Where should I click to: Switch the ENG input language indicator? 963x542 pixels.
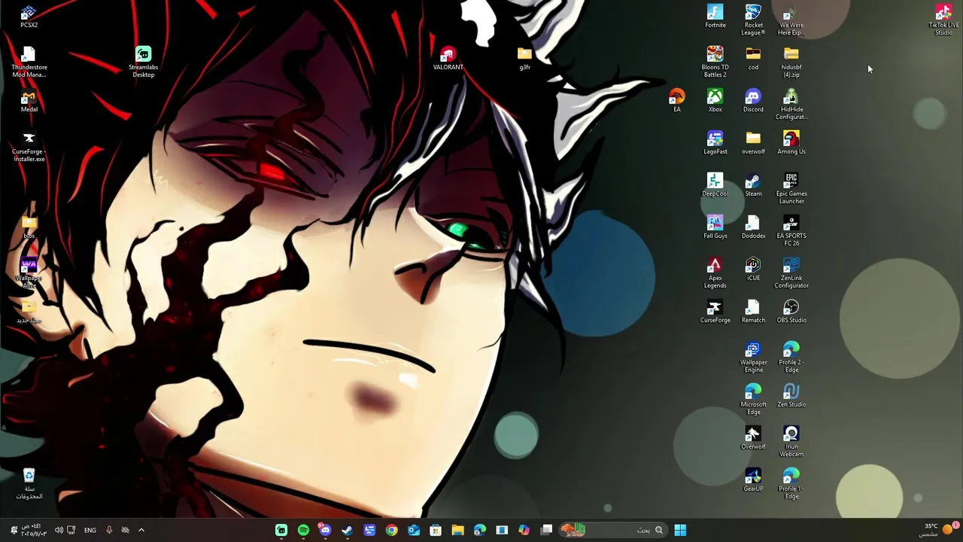click(90, 530)
